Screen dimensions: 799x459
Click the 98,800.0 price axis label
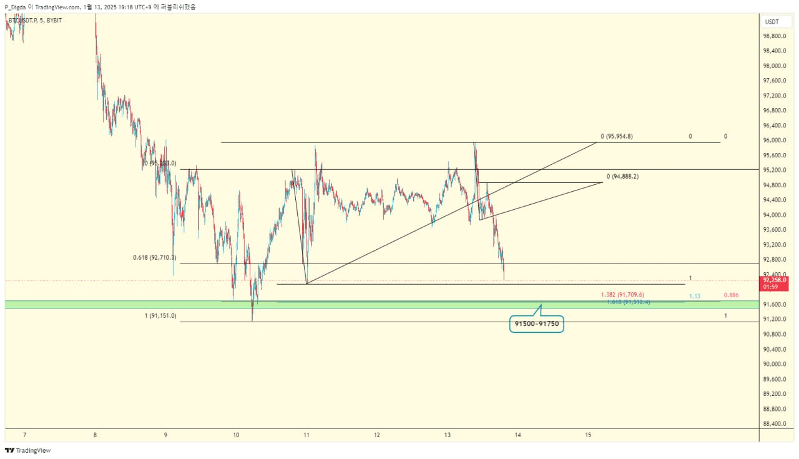tap(774, 36)
